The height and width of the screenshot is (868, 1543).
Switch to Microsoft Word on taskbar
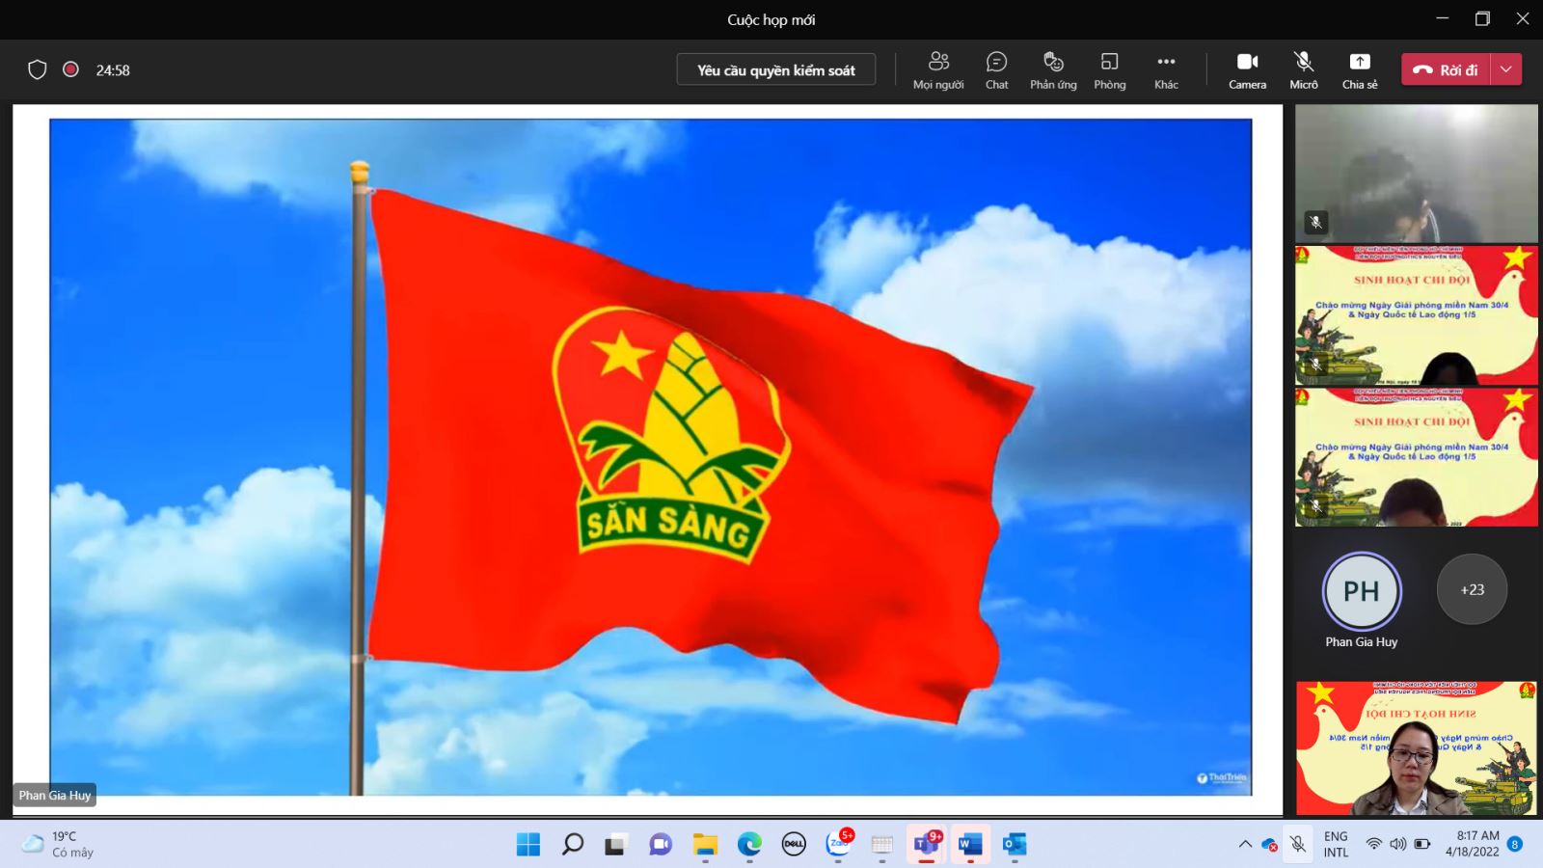click(x=970, y=845)
